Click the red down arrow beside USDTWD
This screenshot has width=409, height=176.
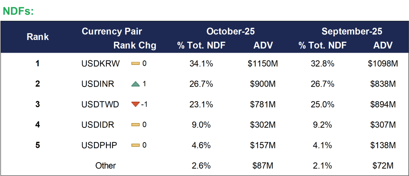tap(136, 105)
